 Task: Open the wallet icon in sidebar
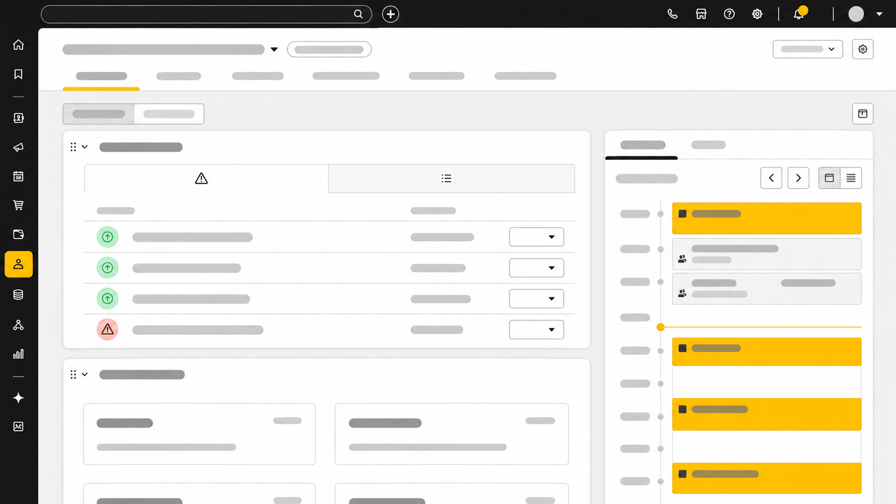click(18, 234)
